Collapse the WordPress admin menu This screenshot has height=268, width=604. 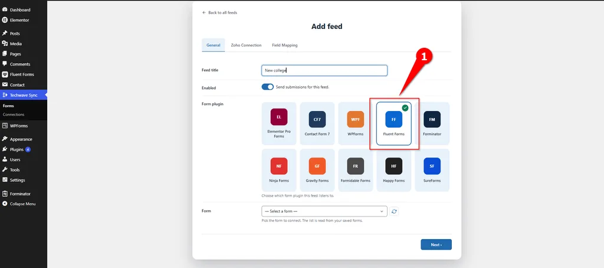[24, 204]
